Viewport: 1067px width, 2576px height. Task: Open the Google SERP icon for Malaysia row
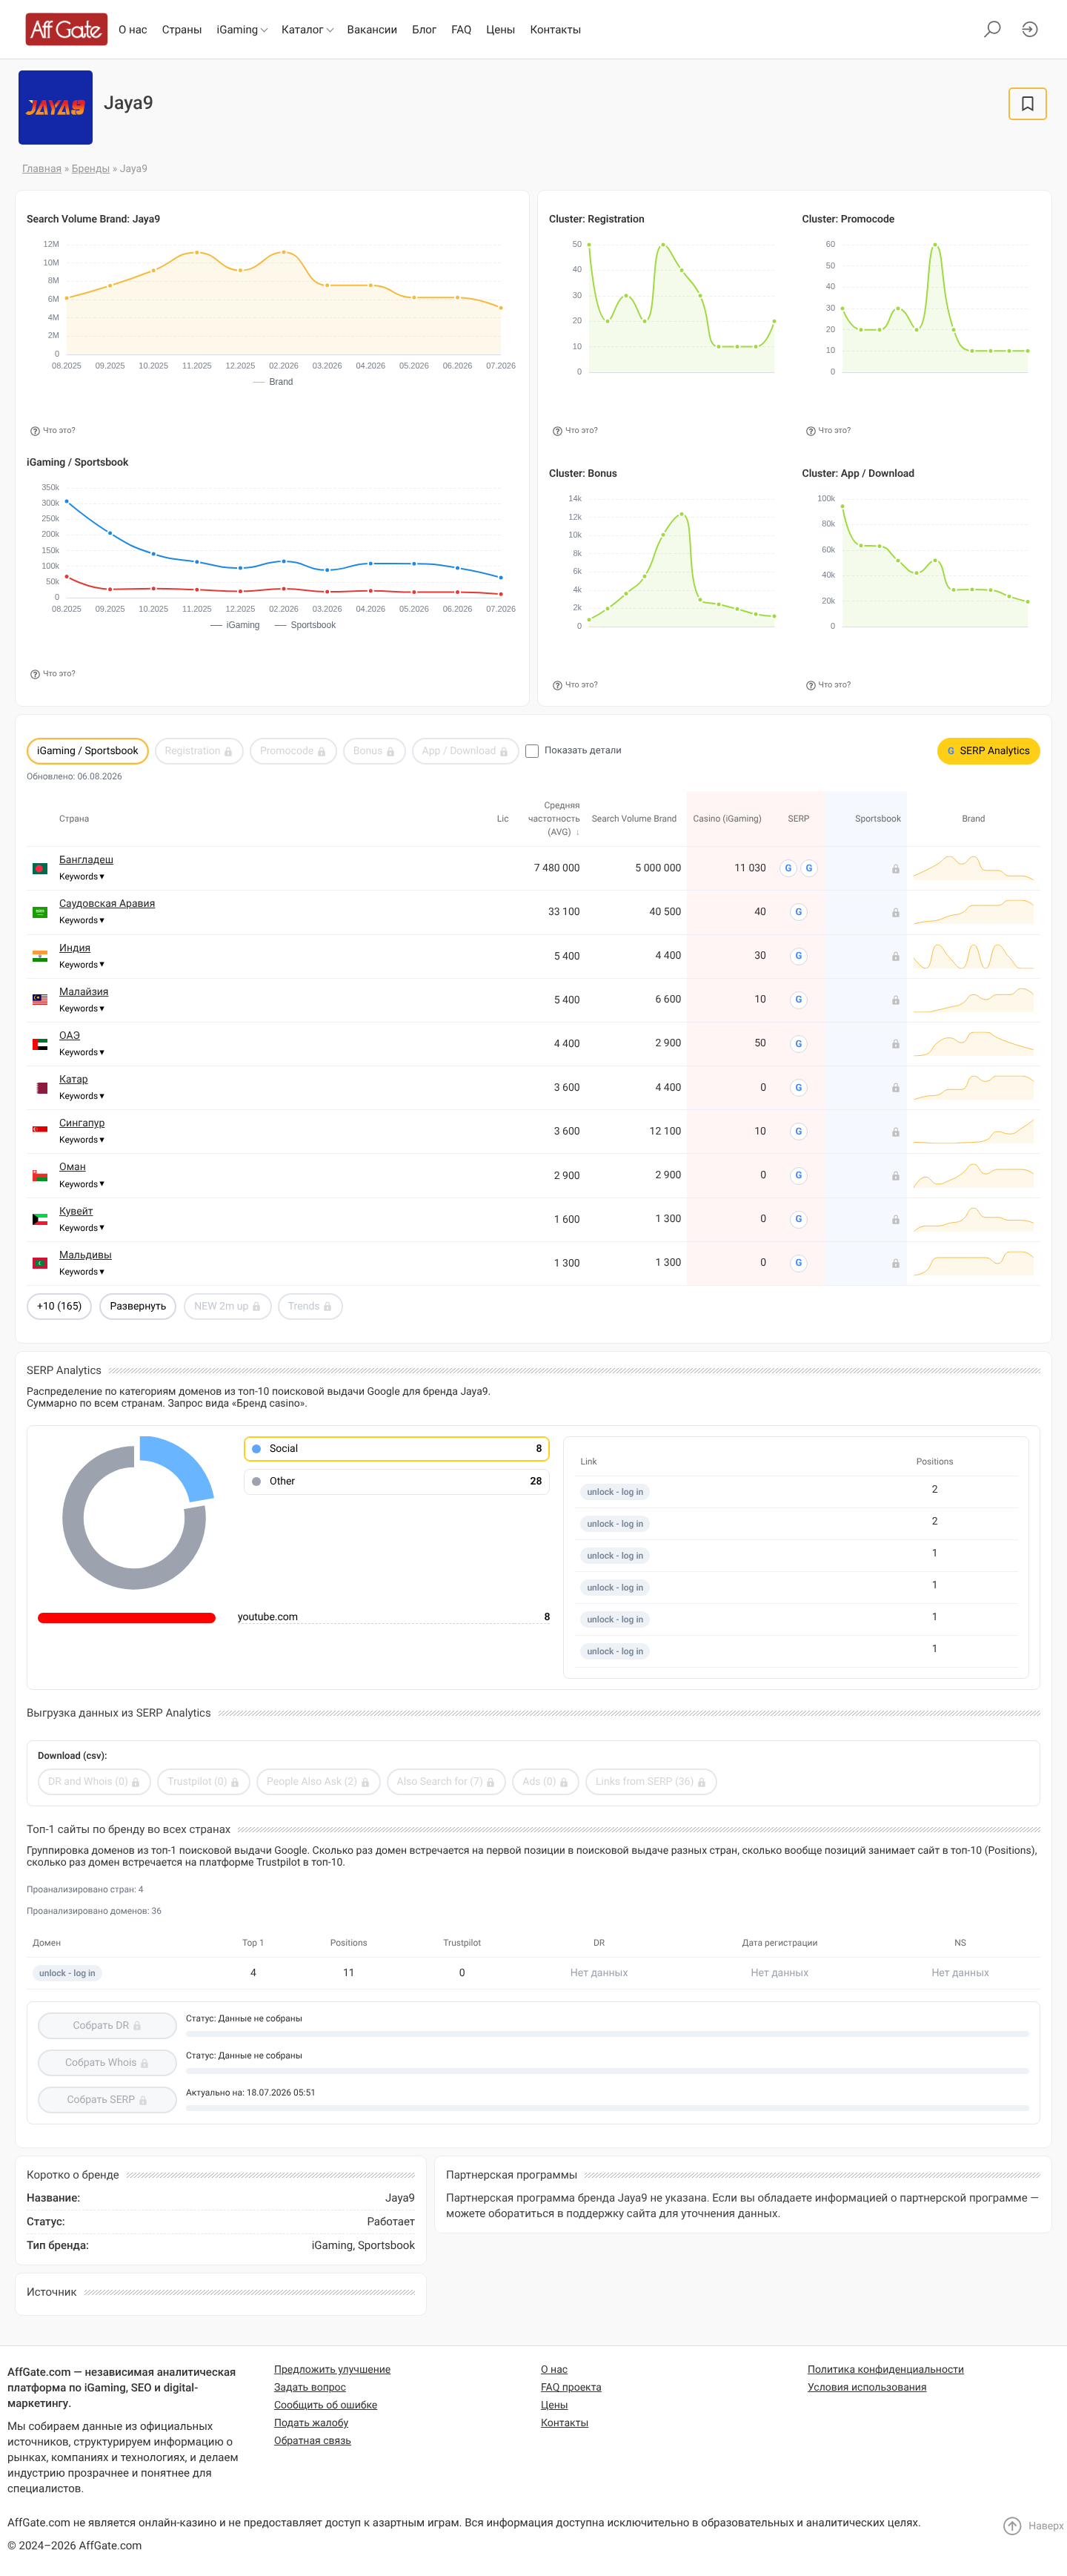point(798,1000)
